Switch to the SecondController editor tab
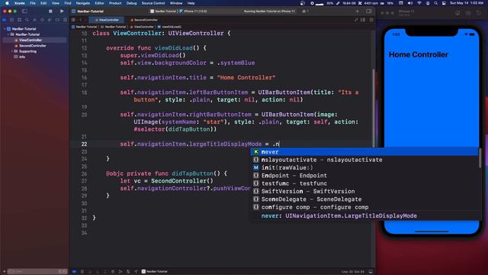The width and height of the screenshot is (488, 275). (x=144, y=20)
